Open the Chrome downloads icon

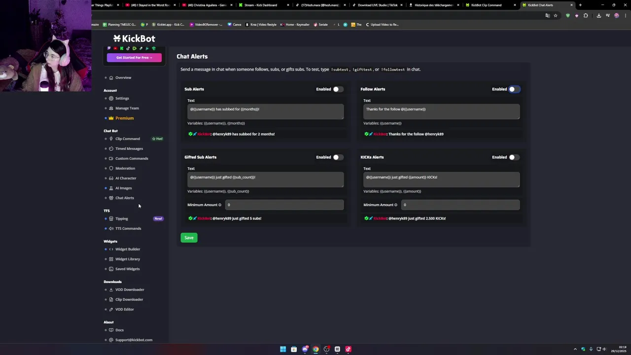[598, 15]
